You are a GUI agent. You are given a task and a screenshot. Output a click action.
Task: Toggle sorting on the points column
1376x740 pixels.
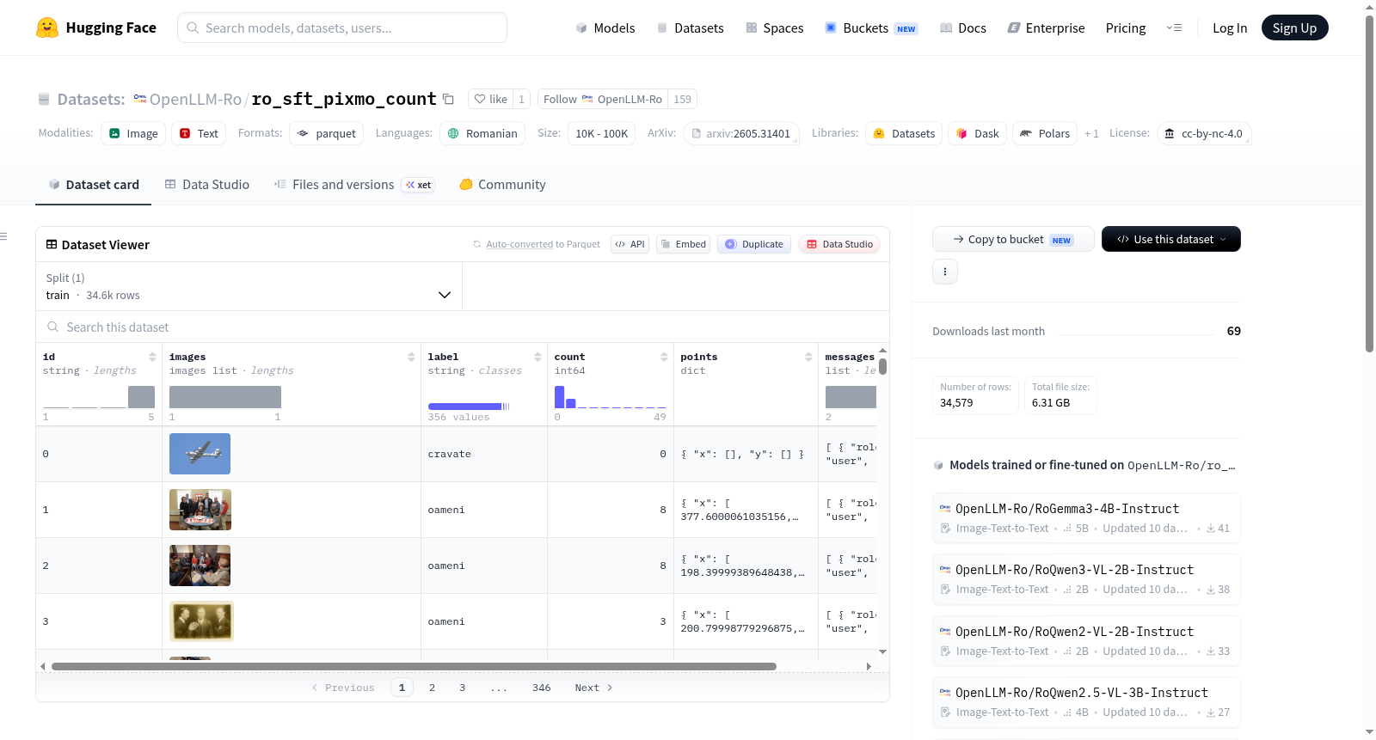pyautogui.click(x=808, y=357)
